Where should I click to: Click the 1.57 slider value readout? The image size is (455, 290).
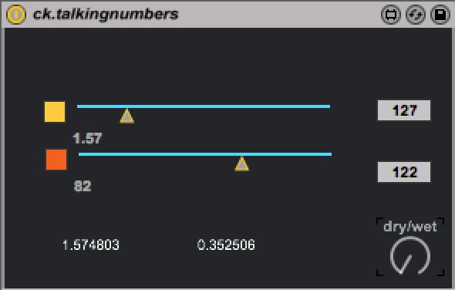point(87,138)
